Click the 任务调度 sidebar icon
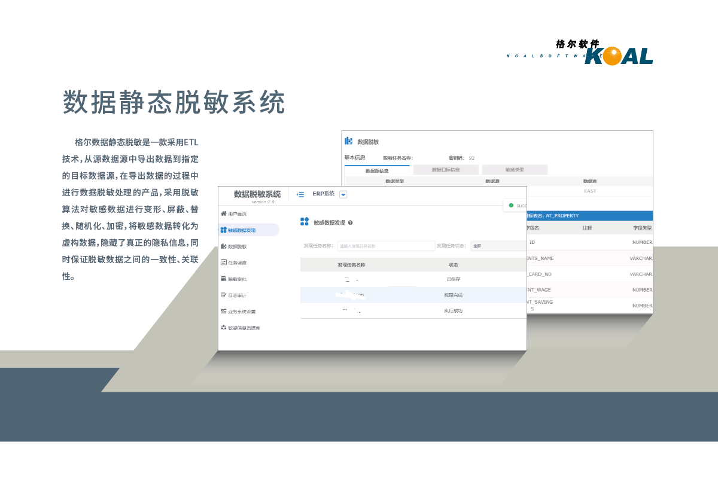Viewport: 718px width, 479px height. pyautogui.click(x=223, y=263)
